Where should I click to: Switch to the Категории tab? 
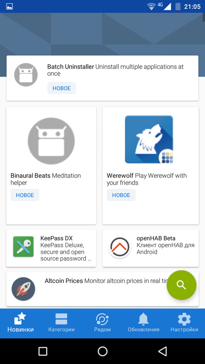pyautogui.click(x=61, y=323)
